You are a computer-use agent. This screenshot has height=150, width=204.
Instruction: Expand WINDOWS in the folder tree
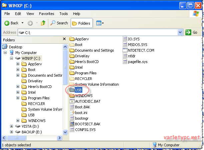(x=18, y=121)
